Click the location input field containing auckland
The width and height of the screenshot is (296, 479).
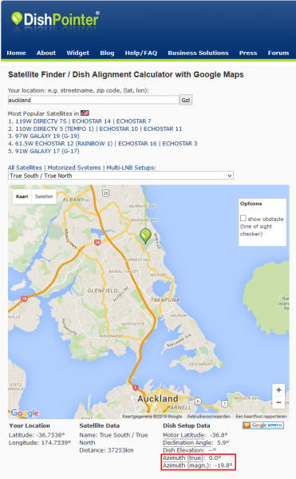click(x=93, y=100)
